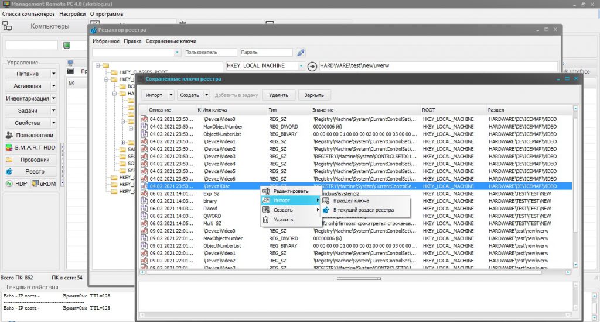Choose 'В раздел ключа' submenu item
This screenshot has height=322, width=600.
point(365,200)
